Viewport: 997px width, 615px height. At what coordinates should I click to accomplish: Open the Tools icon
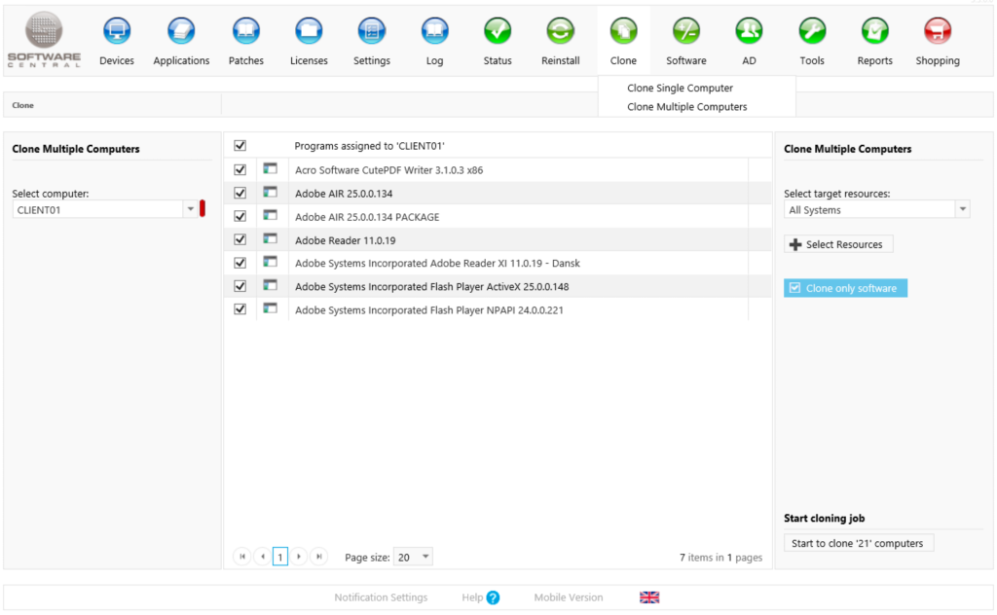[812, 31]
